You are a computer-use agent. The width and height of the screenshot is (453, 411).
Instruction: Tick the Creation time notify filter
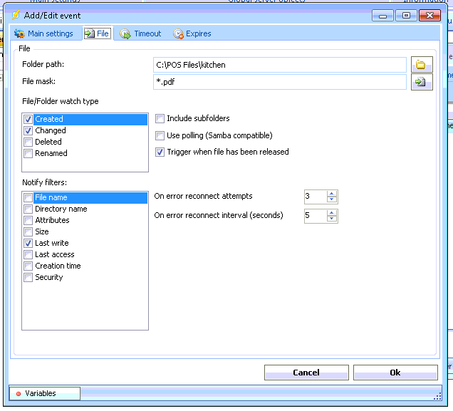[x=28, y=266]
